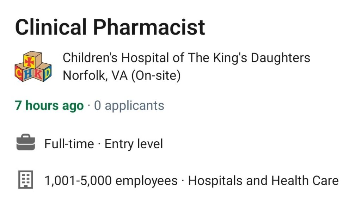Select the Entry level seniority label
This screenshot has height=198, width=361.
coord(134,144)
